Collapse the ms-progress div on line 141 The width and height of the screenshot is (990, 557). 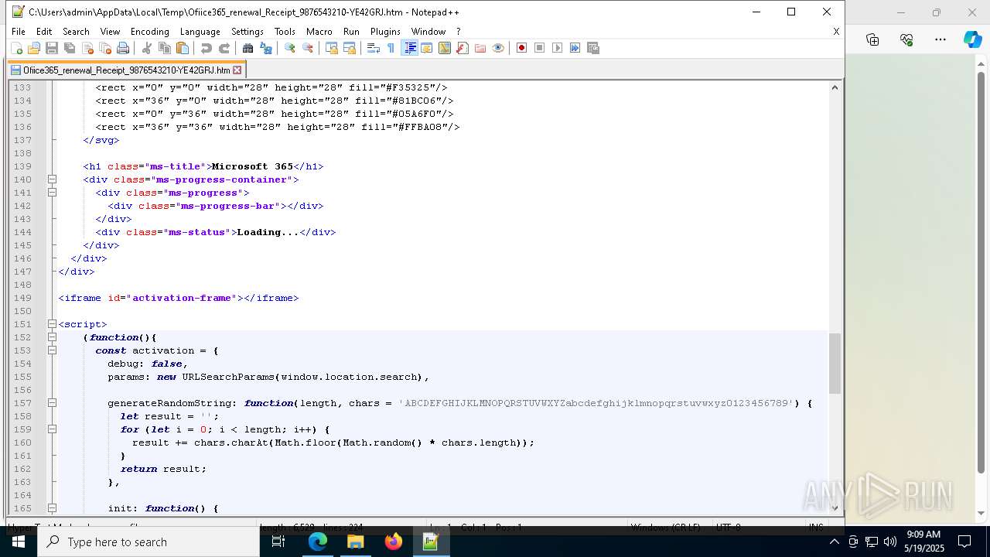point(52,193)
